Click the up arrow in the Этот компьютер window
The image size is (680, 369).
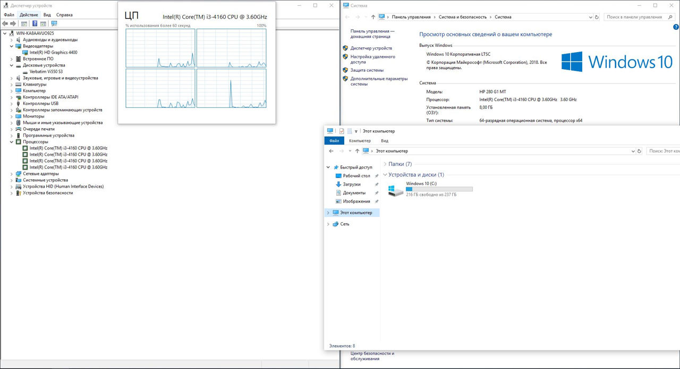coord(357,151)
